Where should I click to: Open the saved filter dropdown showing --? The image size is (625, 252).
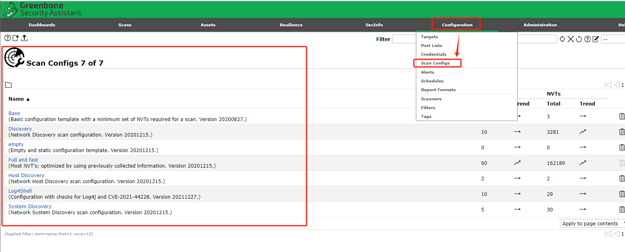pos(613,39)
